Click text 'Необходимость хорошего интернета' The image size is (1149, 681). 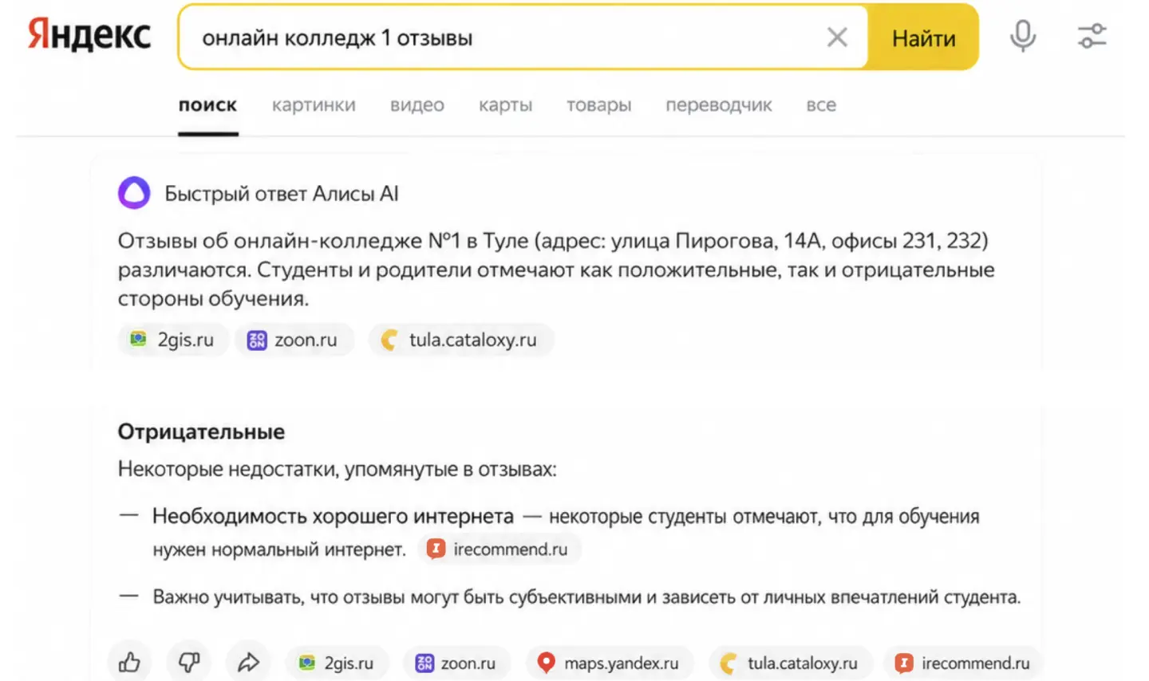[333, 517]
